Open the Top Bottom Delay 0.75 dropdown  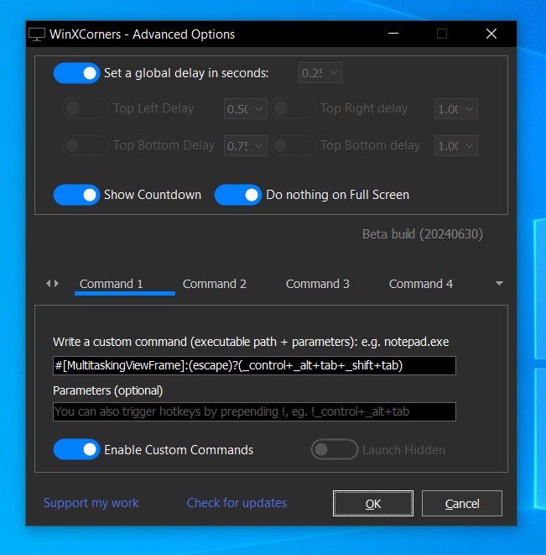[245, 146]
